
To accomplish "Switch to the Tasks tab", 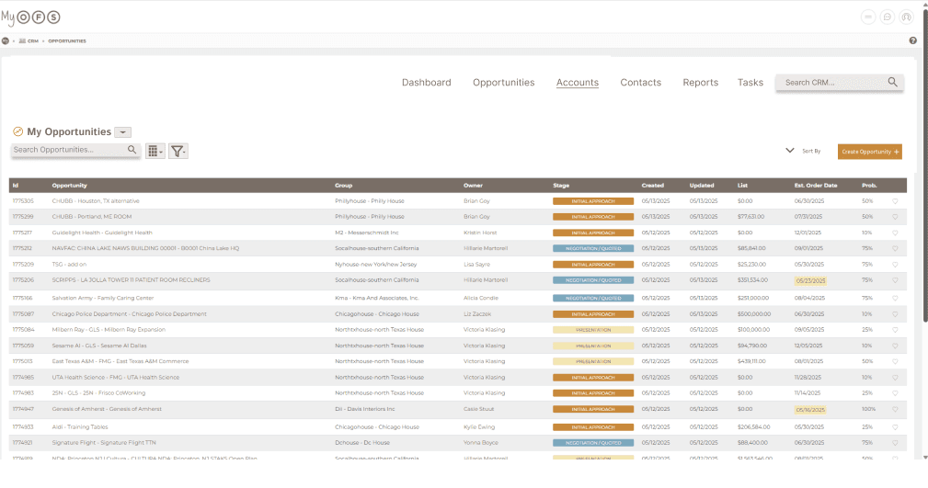I will click(x=750, y=82).
